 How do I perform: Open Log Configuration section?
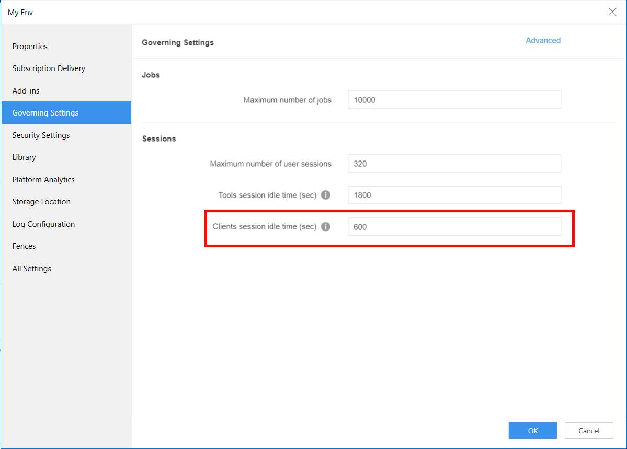click(43, 224)
